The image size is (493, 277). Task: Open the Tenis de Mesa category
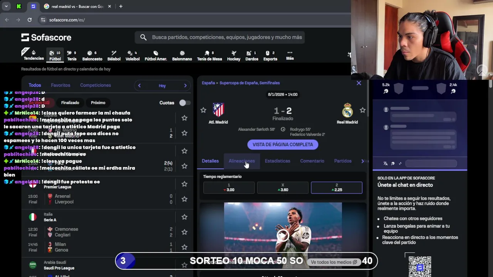click(210, 55)
